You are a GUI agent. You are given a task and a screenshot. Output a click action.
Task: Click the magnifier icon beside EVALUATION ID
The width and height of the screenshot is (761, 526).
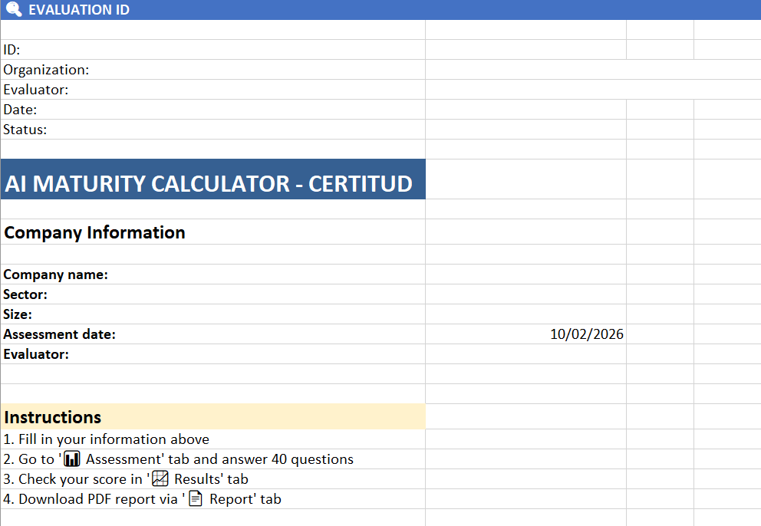pos(14,9)
